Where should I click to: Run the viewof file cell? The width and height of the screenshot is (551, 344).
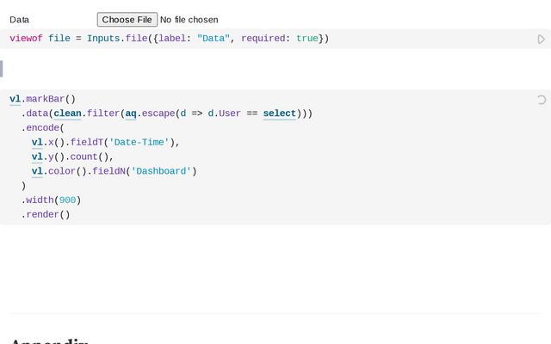point(541,39)
